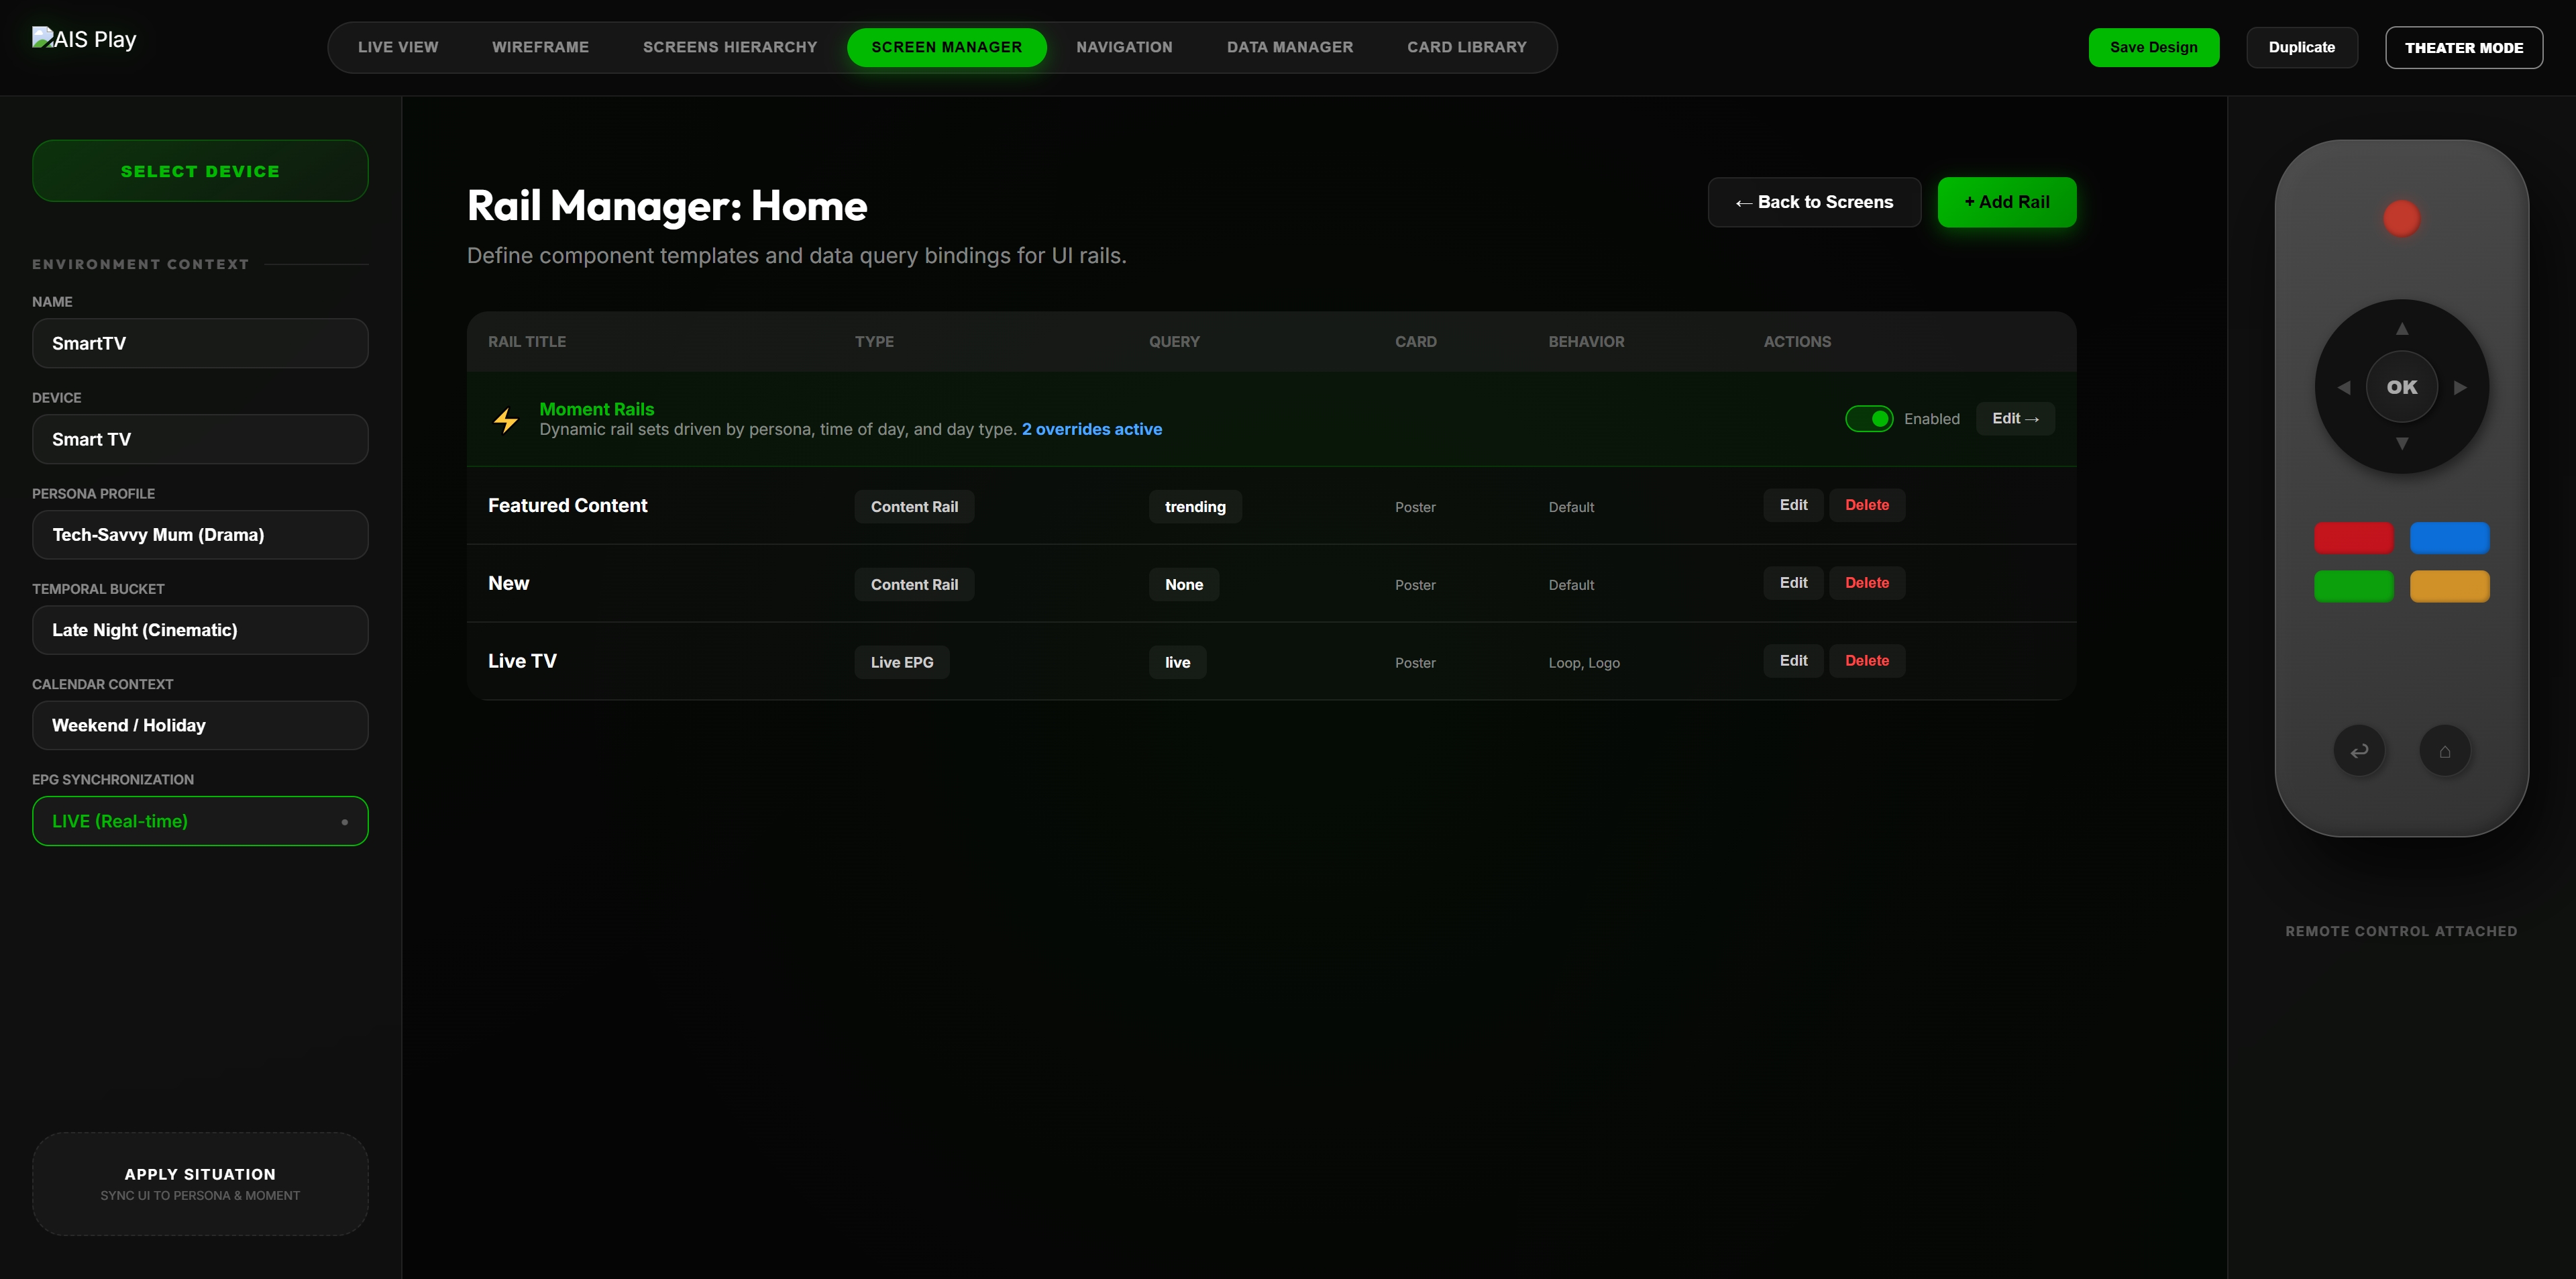Click the Moment Rails lightning bolt icon
Screen dimensions: 2576x1279
(506, 420)
